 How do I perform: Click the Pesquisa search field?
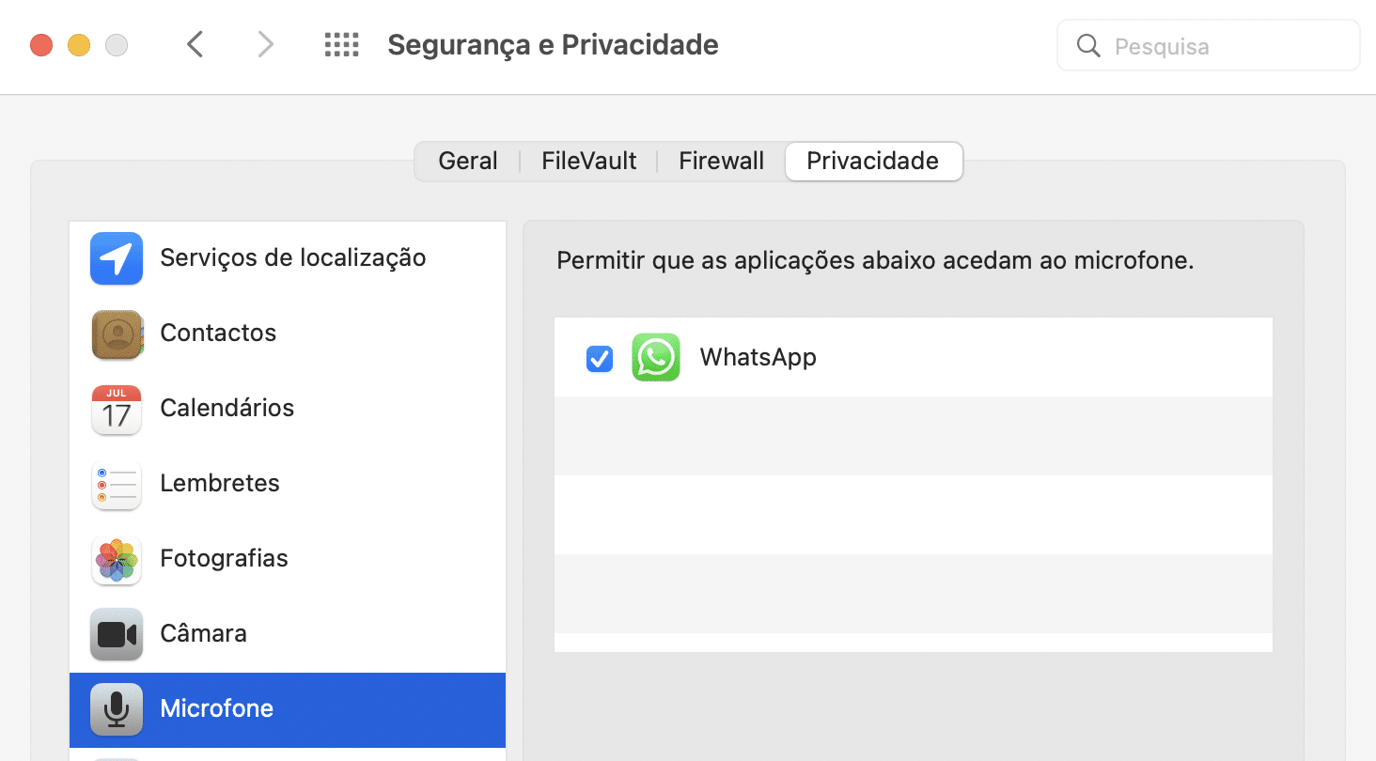coord(1209,46)
